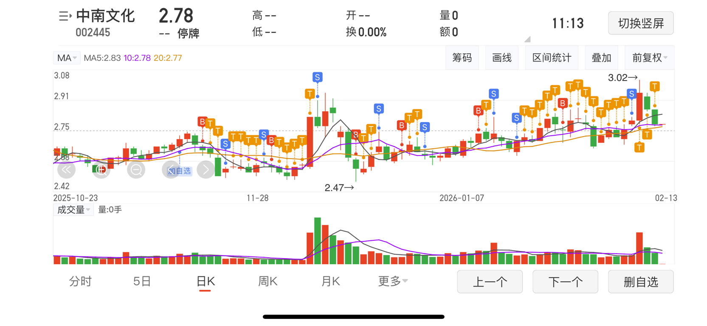Tap the 叠加 overlay button

[x=601, y=58]
